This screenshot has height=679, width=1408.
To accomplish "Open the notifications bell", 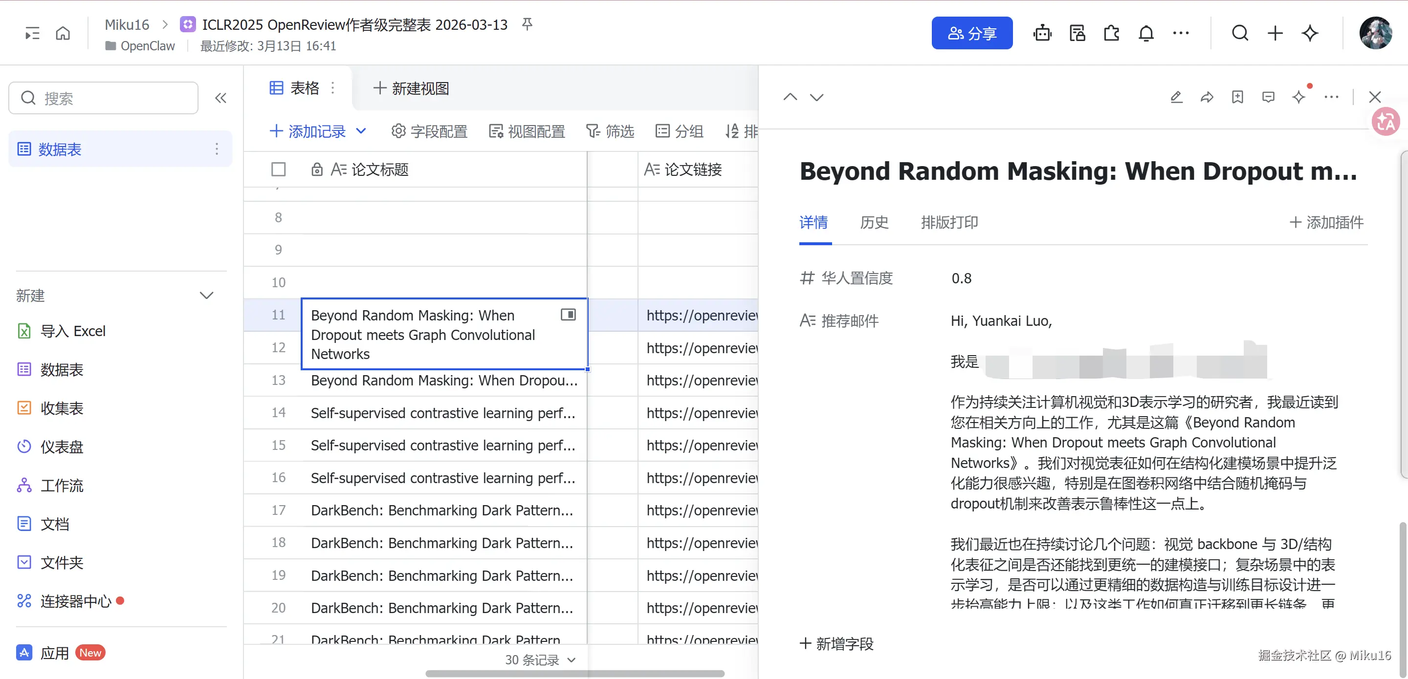I will [x=1145, y=33].
